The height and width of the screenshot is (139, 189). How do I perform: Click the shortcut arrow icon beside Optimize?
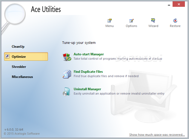7,56
